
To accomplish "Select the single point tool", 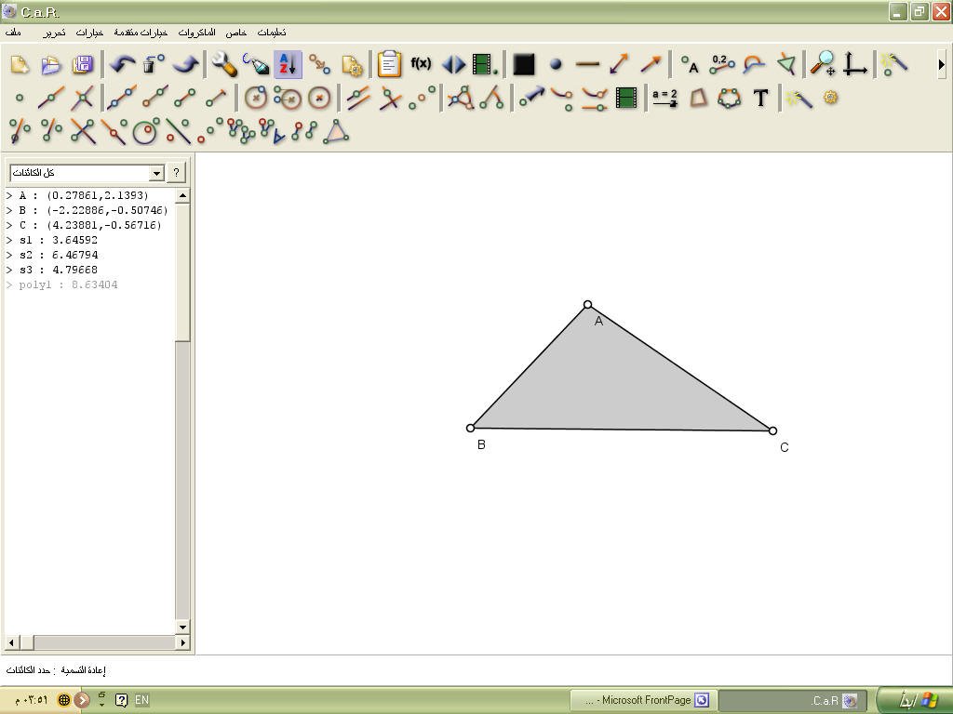I will [x=20, y=98].
